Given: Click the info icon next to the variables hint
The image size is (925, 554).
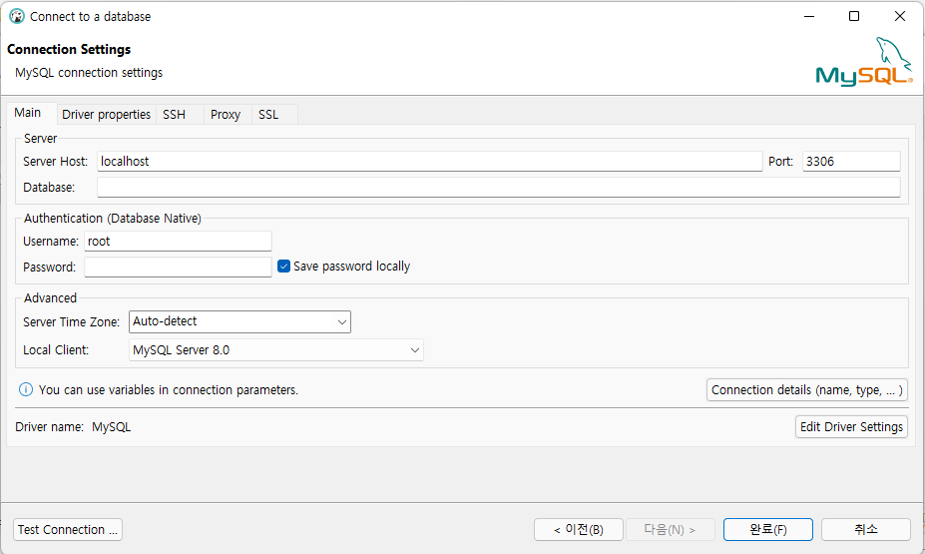Looking at the screenshot, I should click(26, 389).
